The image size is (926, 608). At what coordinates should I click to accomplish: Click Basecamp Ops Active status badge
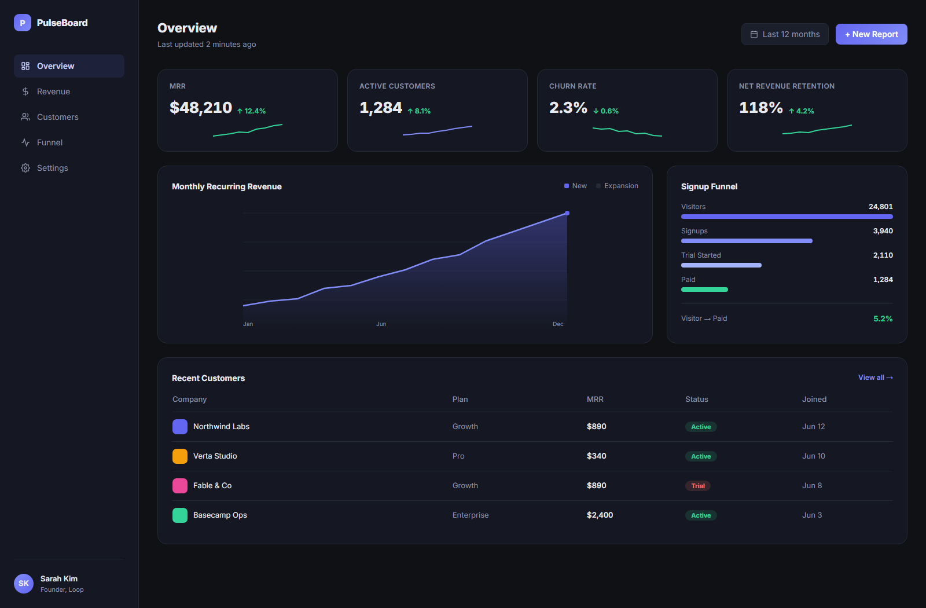[x=701, y=515]
